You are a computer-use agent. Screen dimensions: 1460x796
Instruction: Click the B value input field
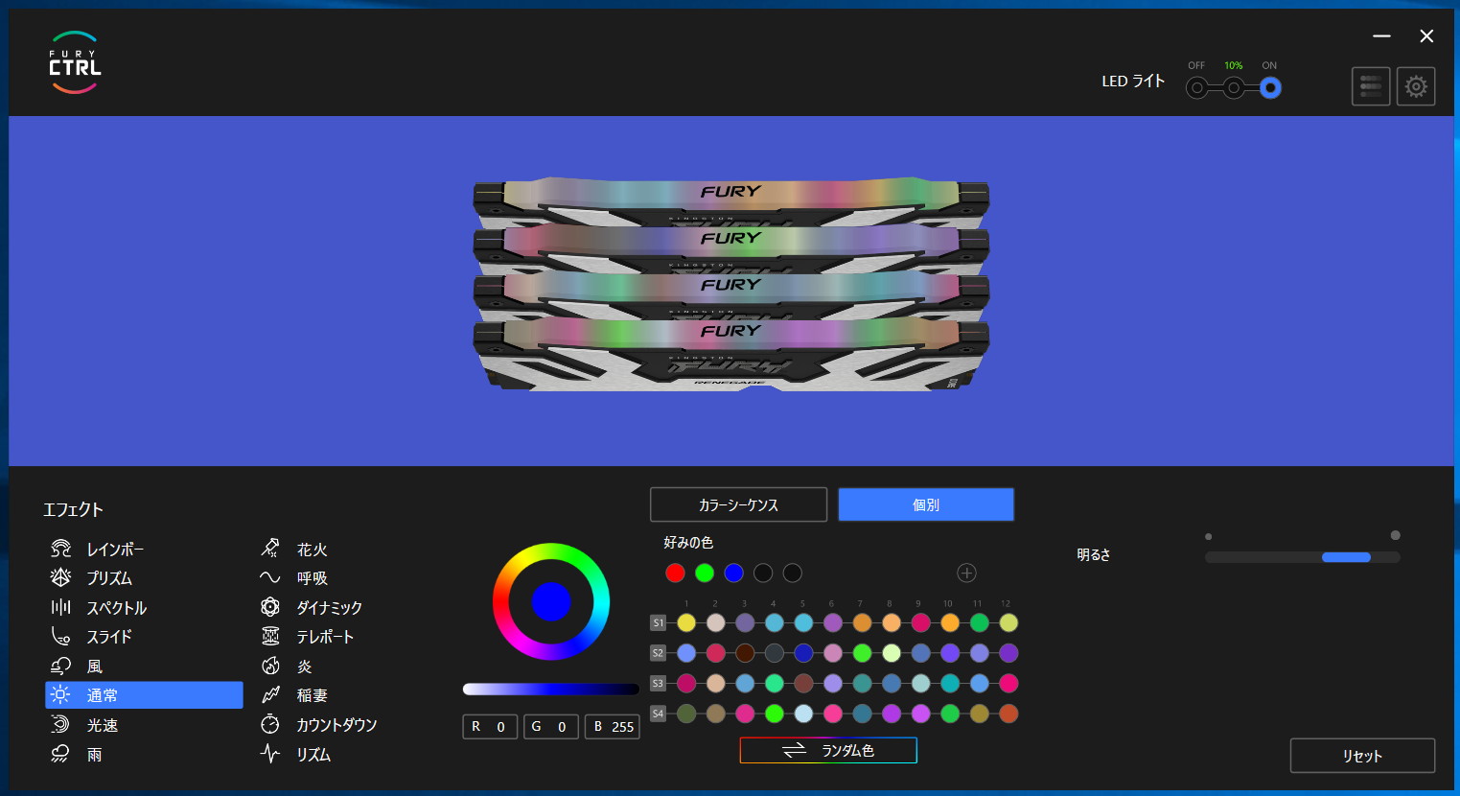pyautogui.click(x=613, y=727)
